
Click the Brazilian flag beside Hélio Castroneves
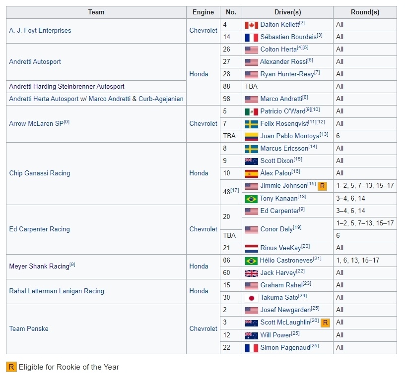(251, 261)
